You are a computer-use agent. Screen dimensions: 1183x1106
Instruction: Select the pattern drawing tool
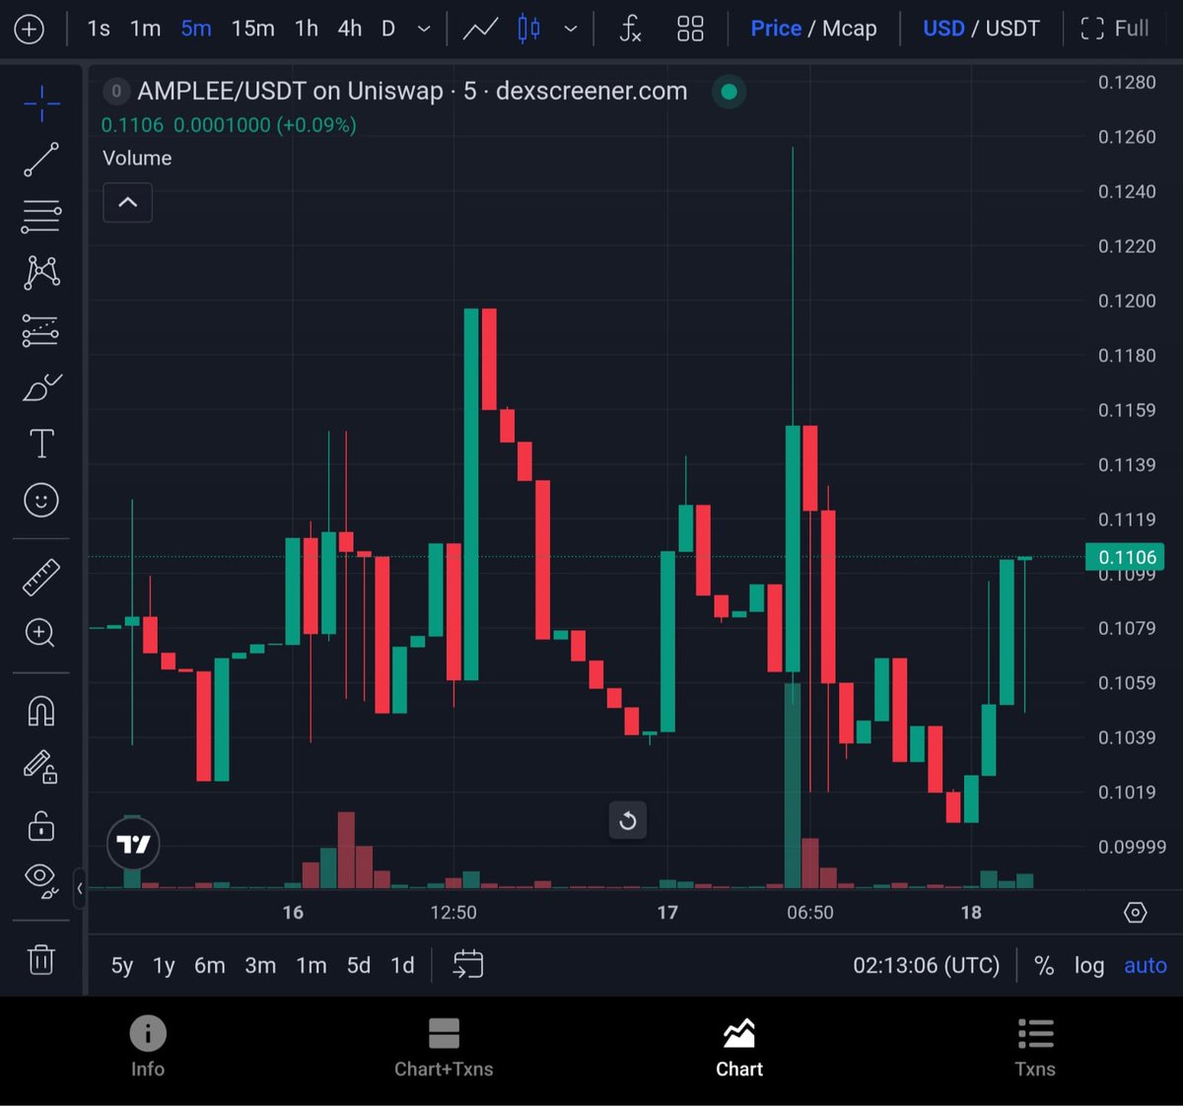(x=41, y=272)
